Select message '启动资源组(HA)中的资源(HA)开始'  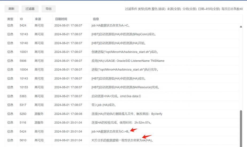(x=119, y=43)
